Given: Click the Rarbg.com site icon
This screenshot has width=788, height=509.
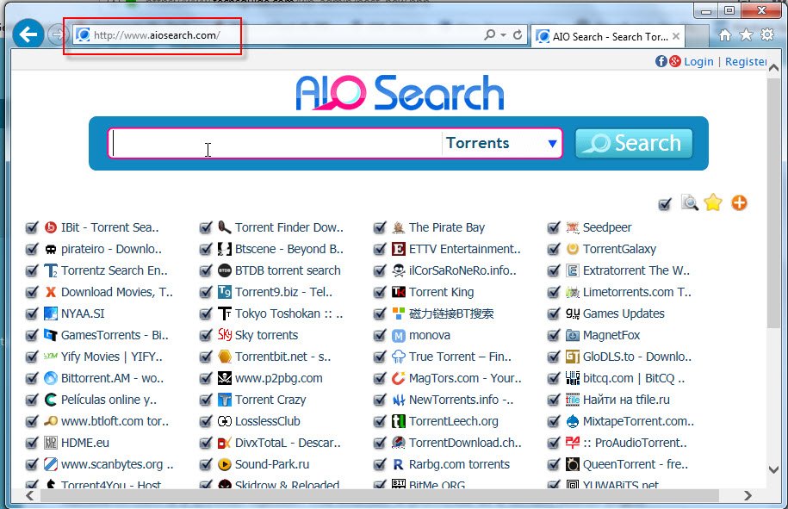Looking at the screenshot, I should point(399,464).
